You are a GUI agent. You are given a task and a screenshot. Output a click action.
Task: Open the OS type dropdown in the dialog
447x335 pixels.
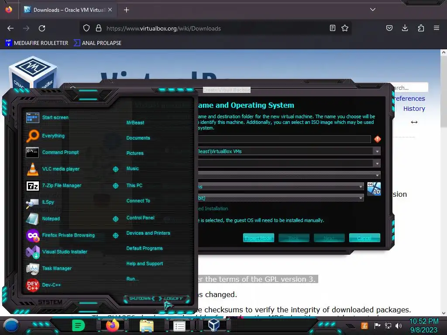coord(361,187)
